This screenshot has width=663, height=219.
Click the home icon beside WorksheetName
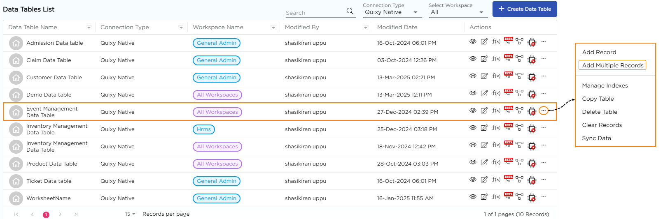[x=16, y=198]
